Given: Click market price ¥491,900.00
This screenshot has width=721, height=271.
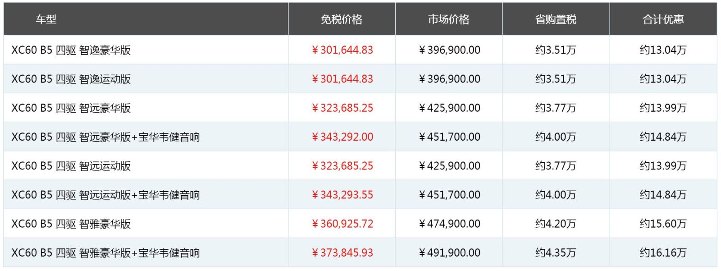Looking at the screenshot, I should pyautogui.click(x=449, y=253).
